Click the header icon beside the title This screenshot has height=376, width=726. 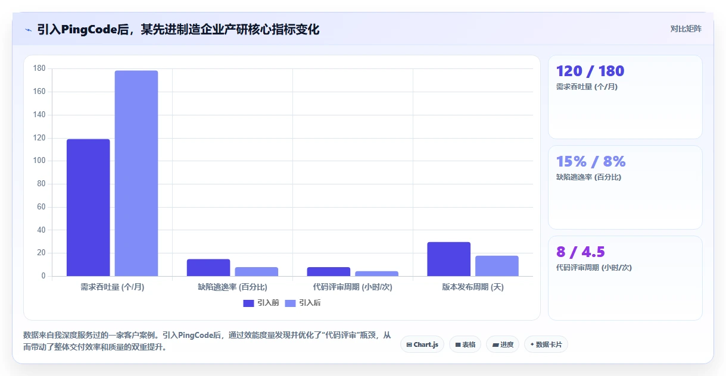point(28,30)
